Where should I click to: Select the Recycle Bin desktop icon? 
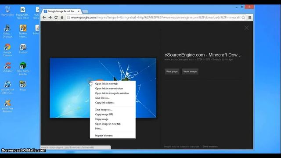click(x=7, y=11)
